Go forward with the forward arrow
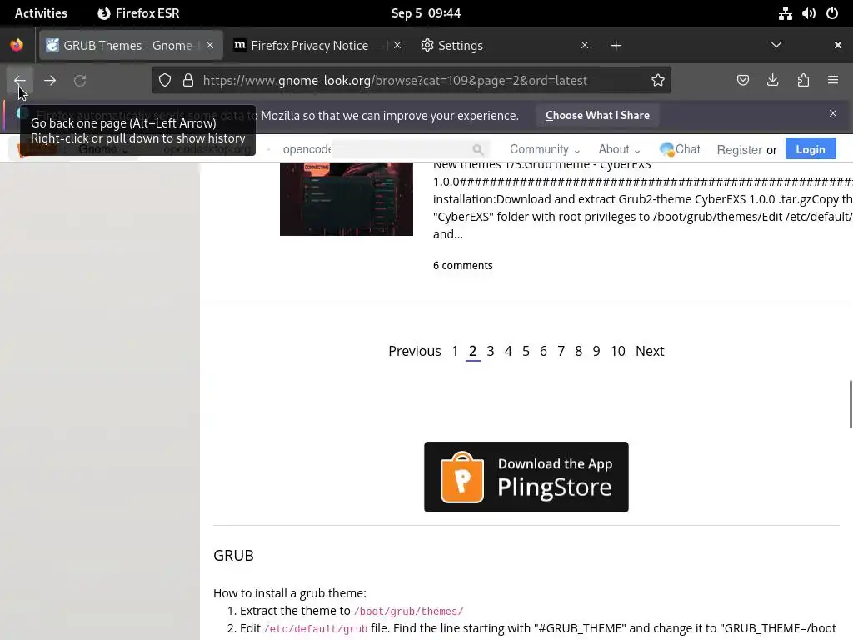 [x=50, y=81]
